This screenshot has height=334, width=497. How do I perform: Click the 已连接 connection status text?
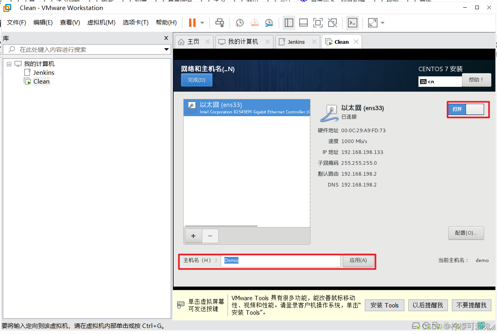tap(349, 117)
